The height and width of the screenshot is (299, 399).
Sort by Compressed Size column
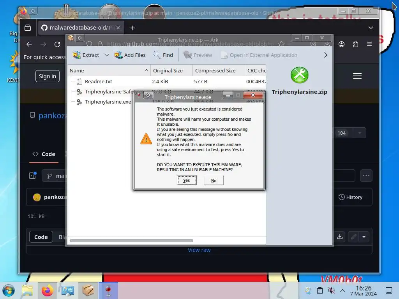[219, 70]
